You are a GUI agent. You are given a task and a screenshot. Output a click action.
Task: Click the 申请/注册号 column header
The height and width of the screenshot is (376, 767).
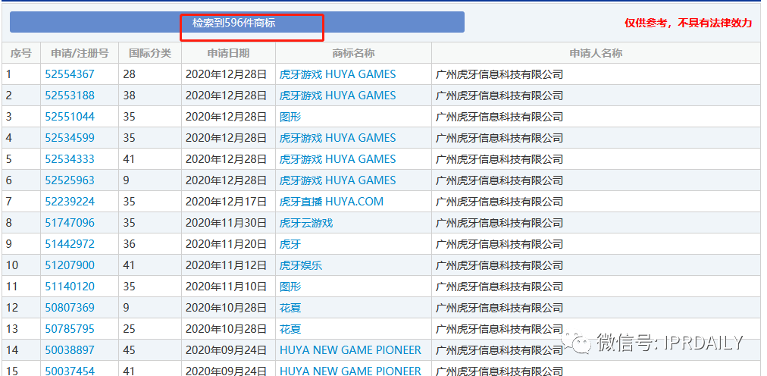[80, 53]
